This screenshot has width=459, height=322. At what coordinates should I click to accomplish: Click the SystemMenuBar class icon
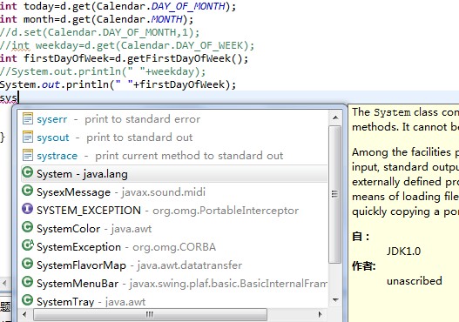coord(28,282)
